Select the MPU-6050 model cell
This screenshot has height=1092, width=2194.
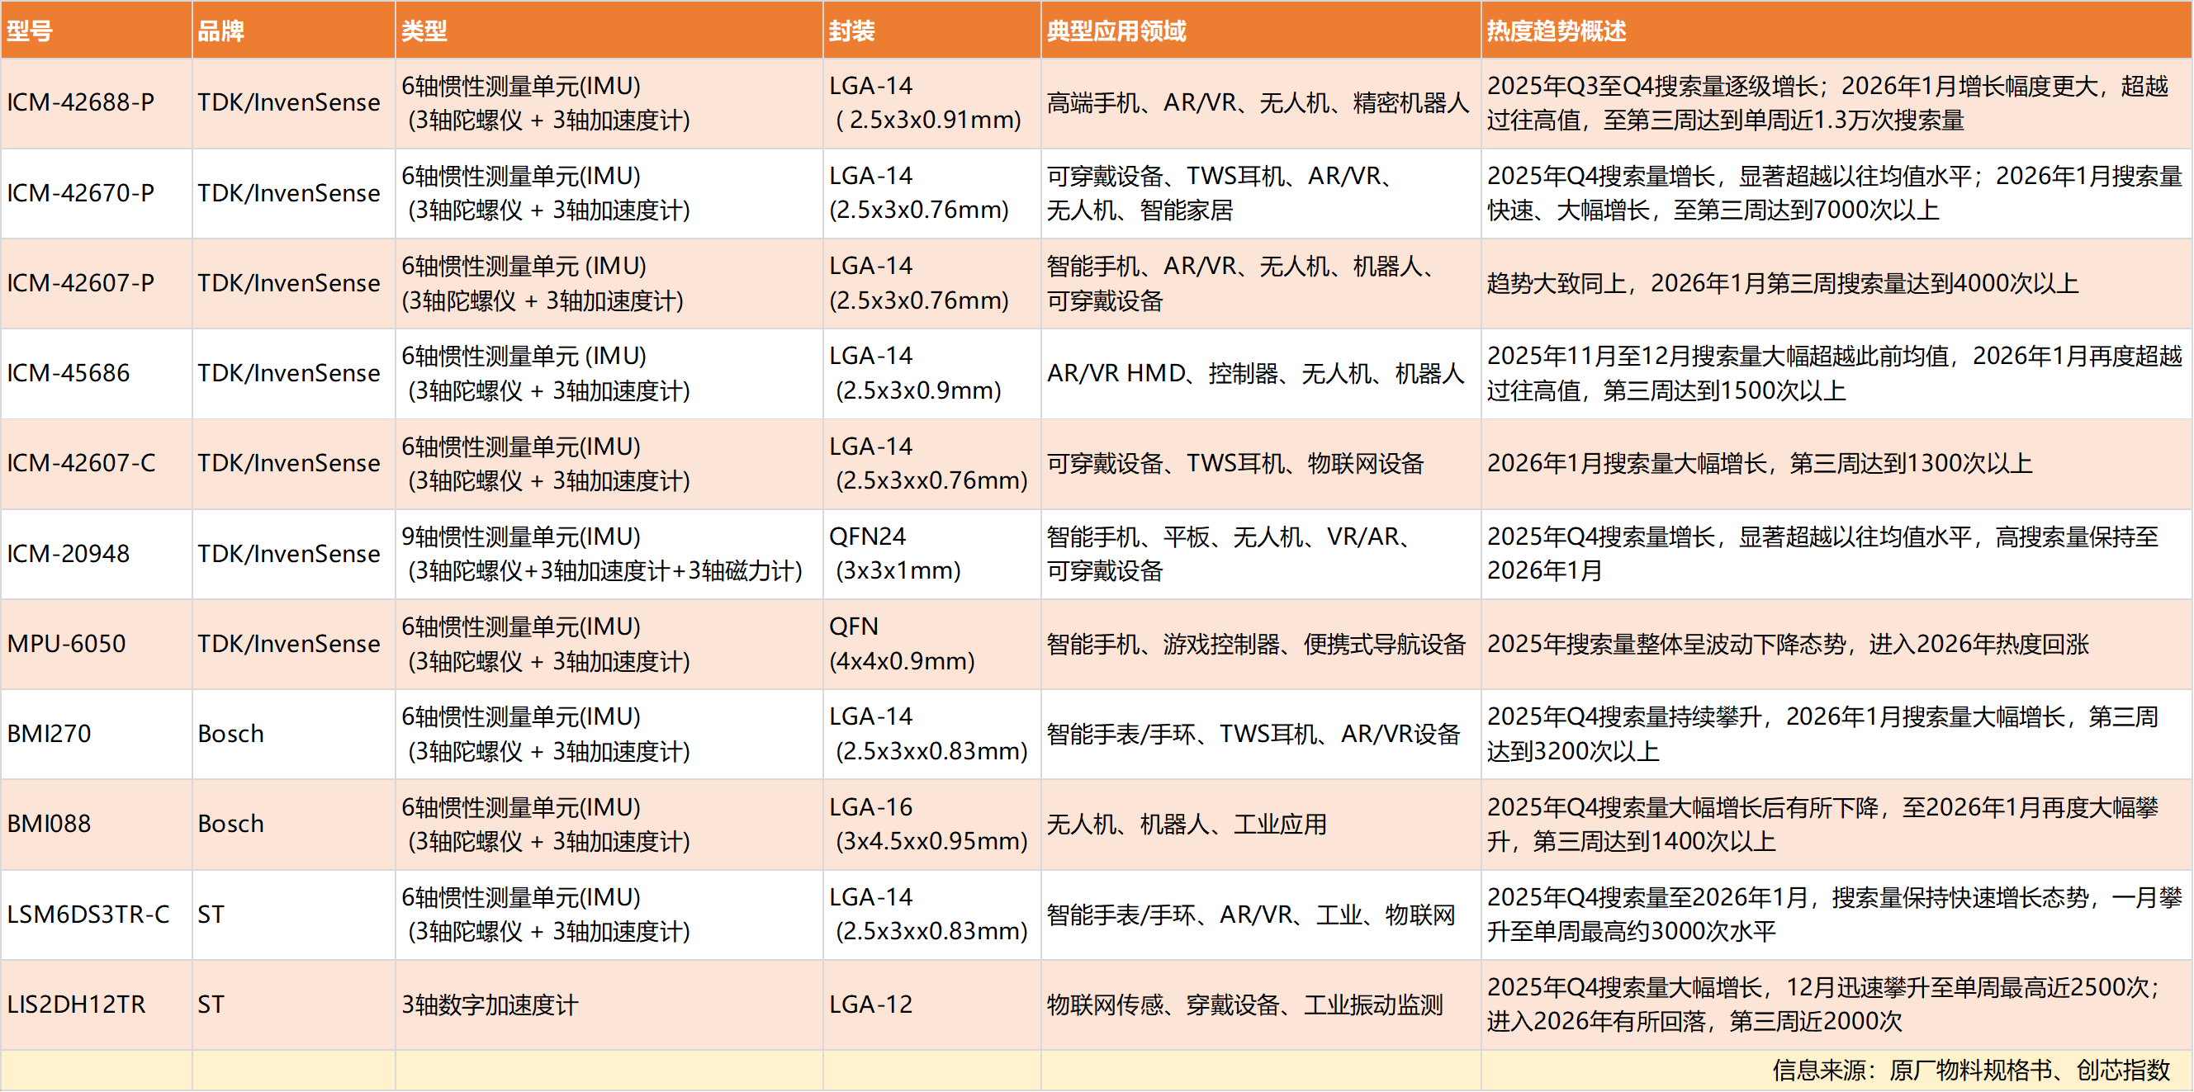(x=66, y=644)
